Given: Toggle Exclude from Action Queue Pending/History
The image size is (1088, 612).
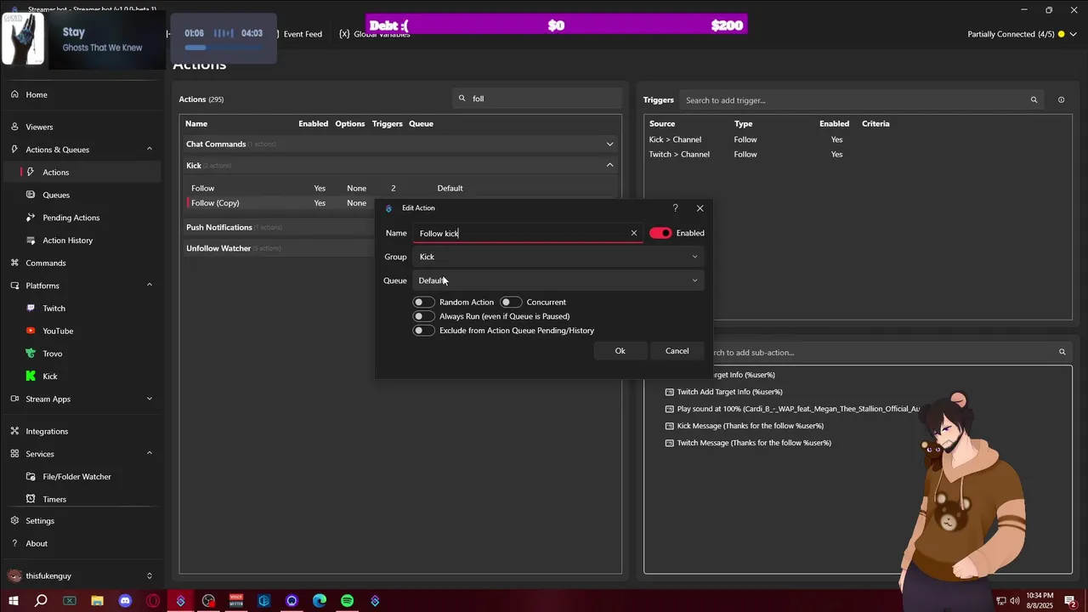Looking at the screenshot, I should coord(423,331).
